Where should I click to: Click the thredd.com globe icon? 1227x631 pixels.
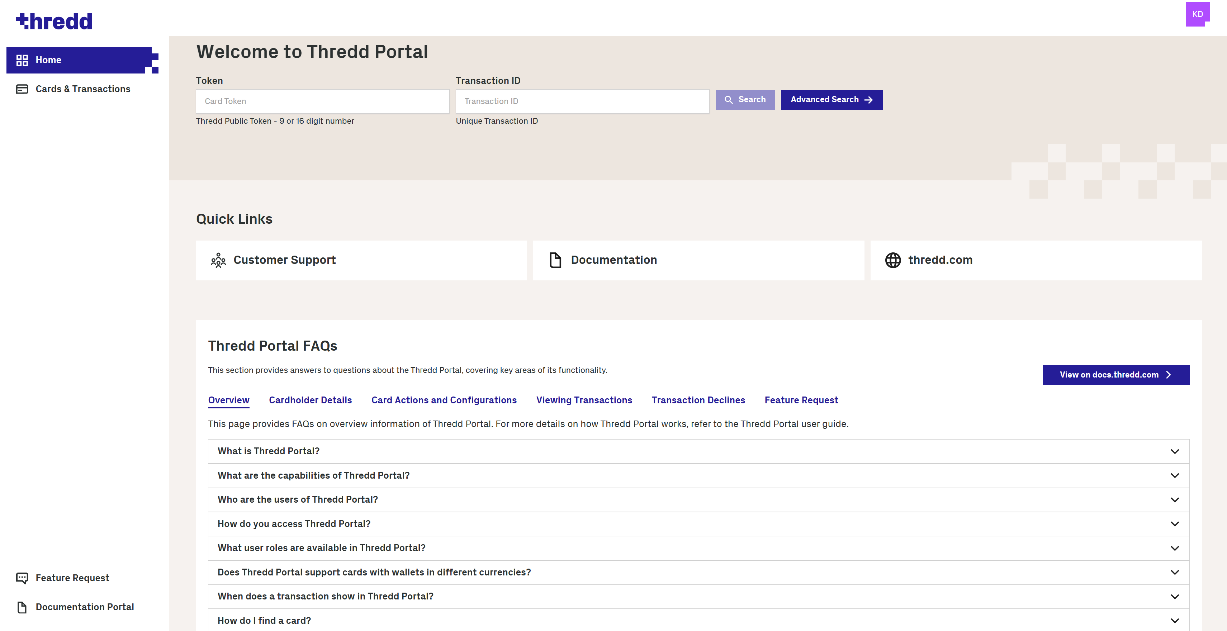pos(892,260)
